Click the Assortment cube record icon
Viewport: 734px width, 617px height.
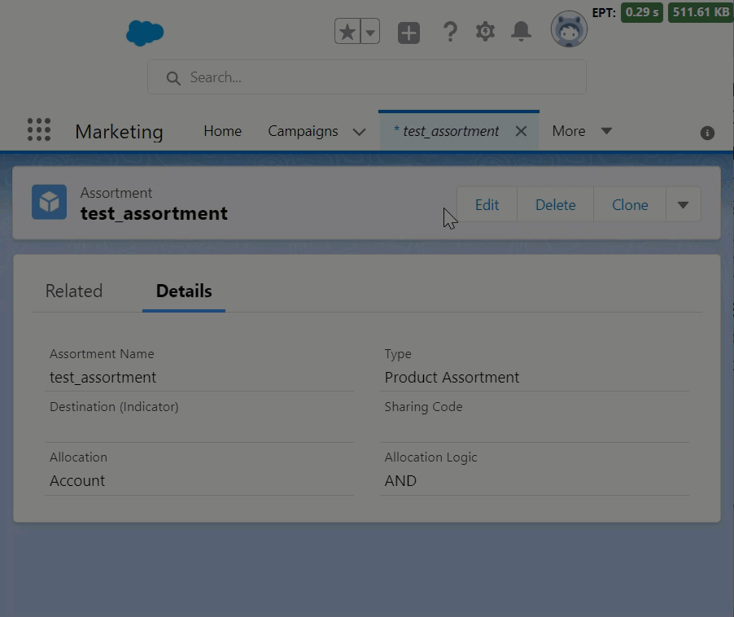click(49, 203)
